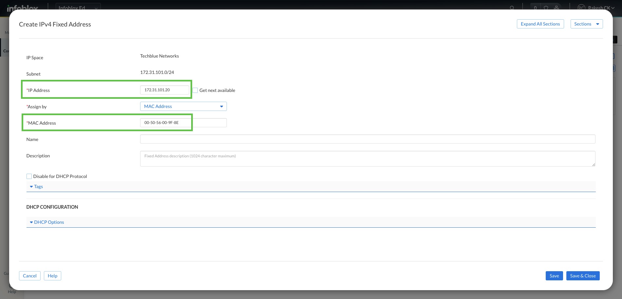Click the network topology icon in header
This screenshot has width=622, height=299.
pos(557,8)
